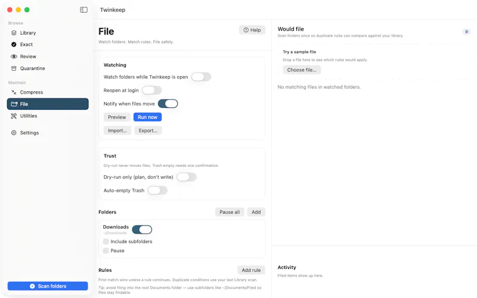Click the Would file count badge
This screenshot has height=298, width=477.
pos(466,32)
